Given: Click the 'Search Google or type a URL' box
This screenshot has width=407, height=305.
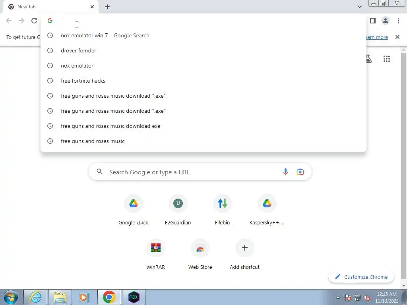Looking at the screenshot, I should coord(200,172).
